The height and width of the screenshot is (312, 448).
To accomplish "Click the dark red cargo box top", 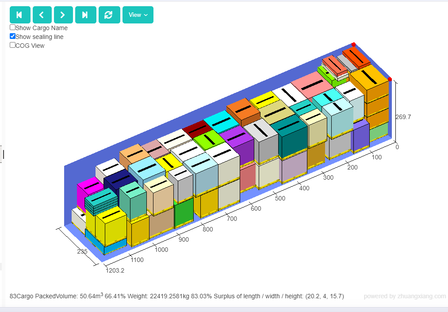I will [x=197, y=129].
